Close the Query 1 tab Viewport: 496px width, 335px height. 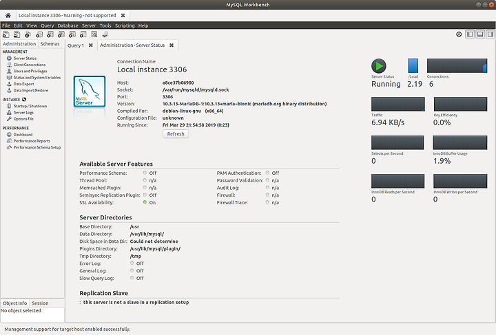point(91,45)
